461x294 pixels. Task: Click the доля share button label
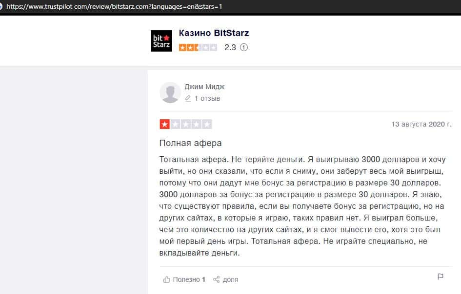tap(230, 279)
